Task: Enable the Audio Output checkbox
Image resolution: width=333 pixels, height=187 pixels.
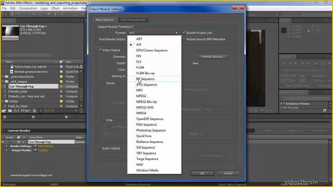Action: click(100, 148)
